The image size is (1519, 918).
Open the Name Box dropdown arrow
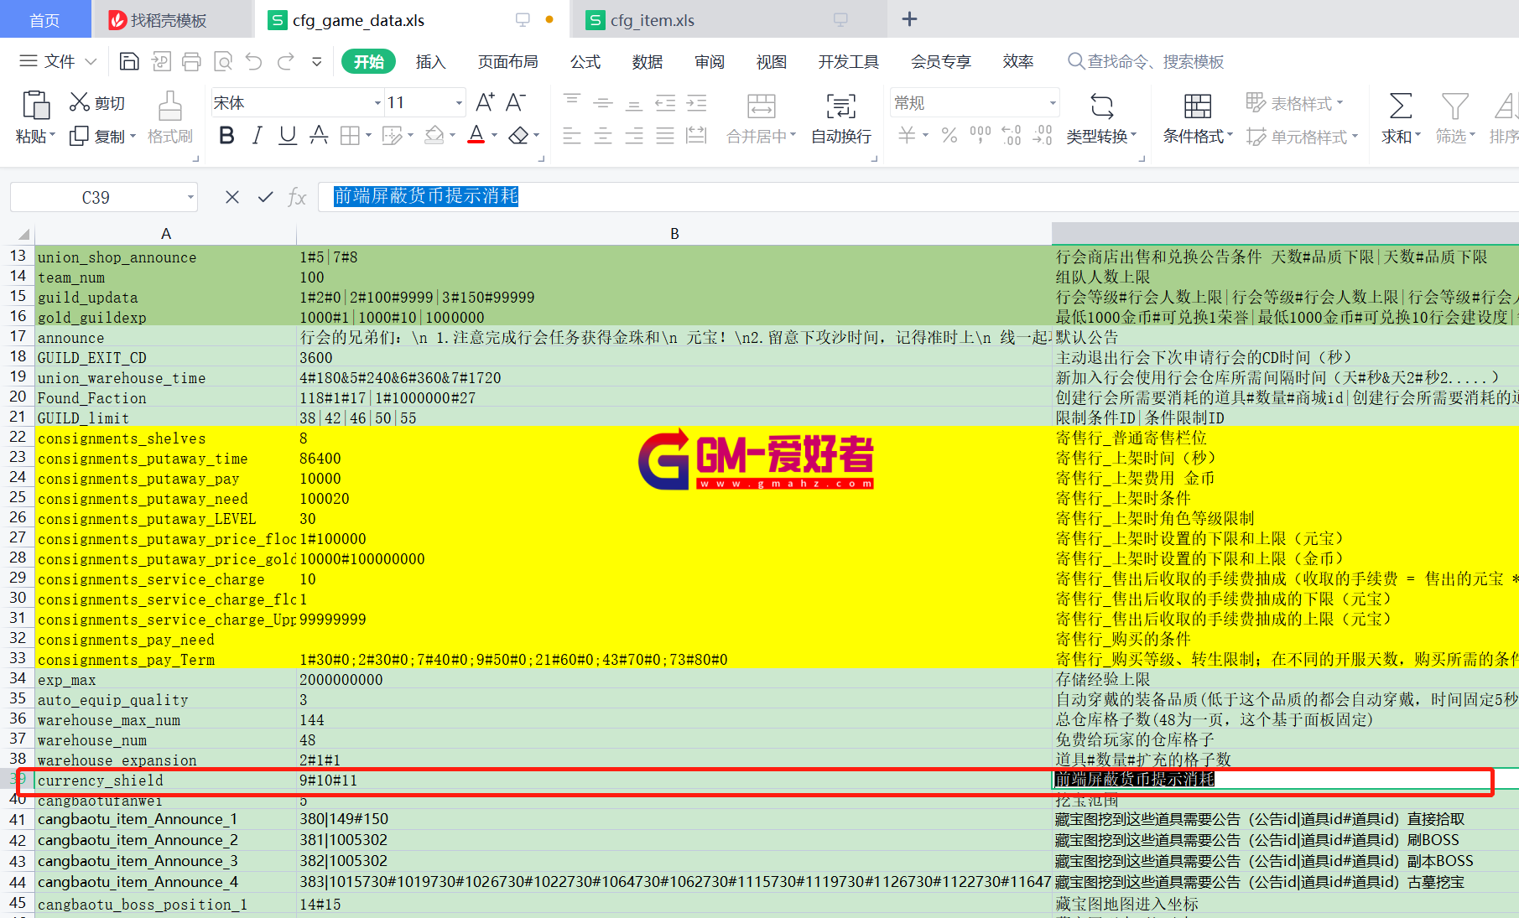[190, 197]
